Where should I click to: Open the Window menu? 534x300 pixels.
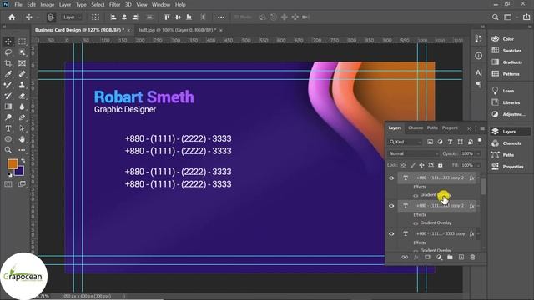161,5
